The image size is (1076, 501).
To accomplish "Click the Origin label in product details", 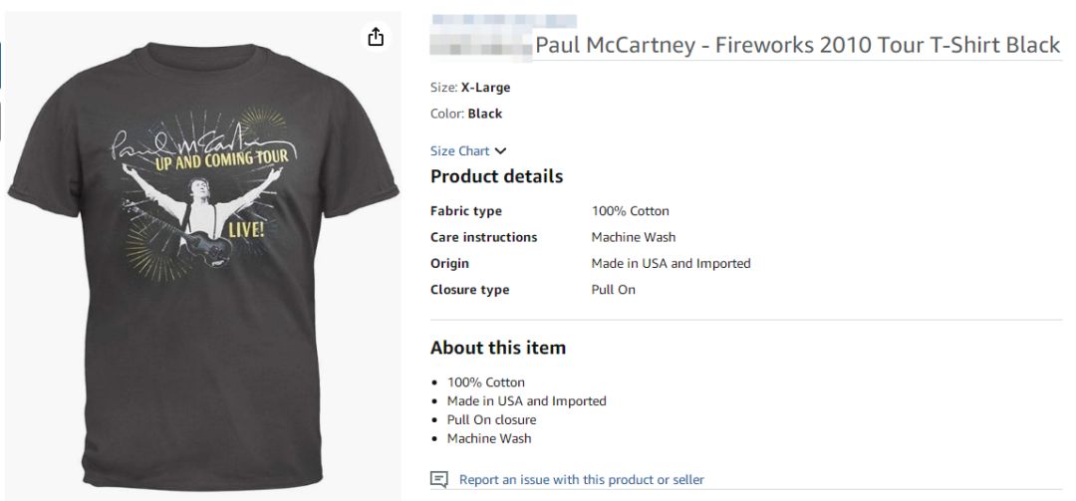I will [449, 264].
